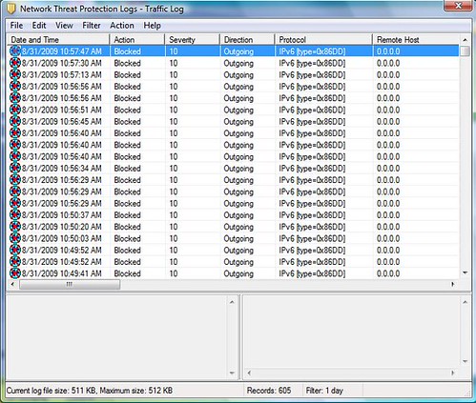Click the blocked icon on the 10:56:51 AM row
Viewport: 476px width, 403px height.
tap(15, 110)
